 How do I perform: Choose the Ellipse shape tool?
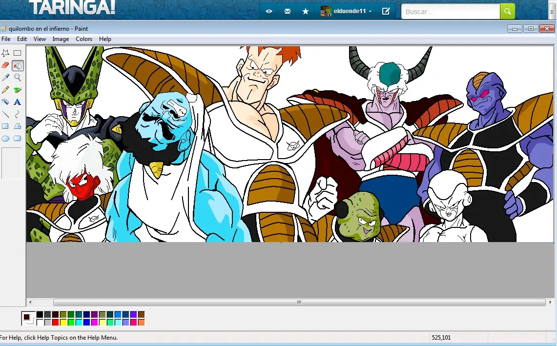pyautogui.click(x=5, y=139)
